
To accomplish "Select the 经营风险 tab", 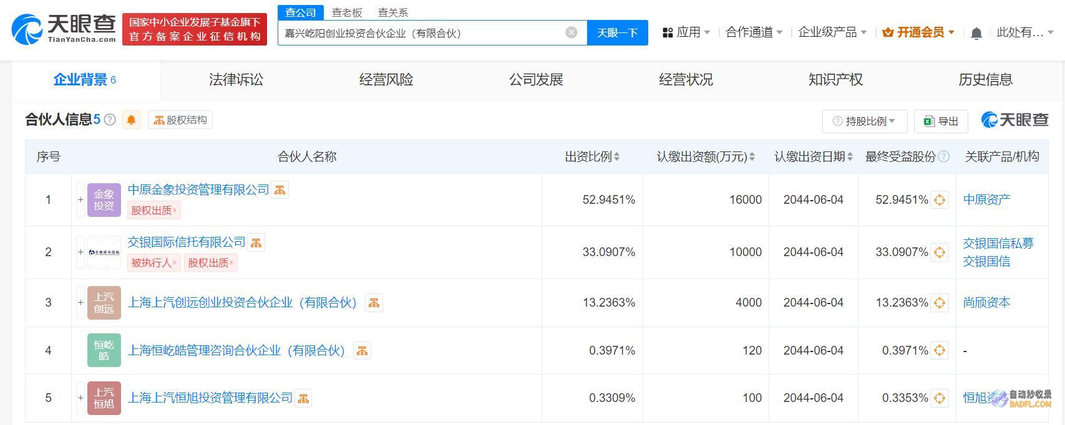I will (x=386, y=80).
